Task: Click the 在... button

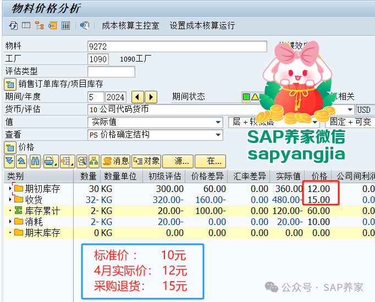Action: (x=210, y=161)
